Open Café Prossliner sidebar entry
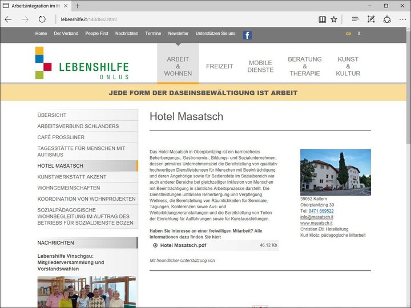Viewport: 411px width, 308px height. pos(87,137)
